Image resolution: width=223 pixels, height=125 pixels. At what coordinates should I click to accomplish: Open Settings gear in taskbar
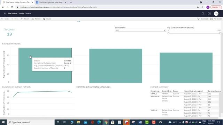pyautogui.click(x=160, y=122)
